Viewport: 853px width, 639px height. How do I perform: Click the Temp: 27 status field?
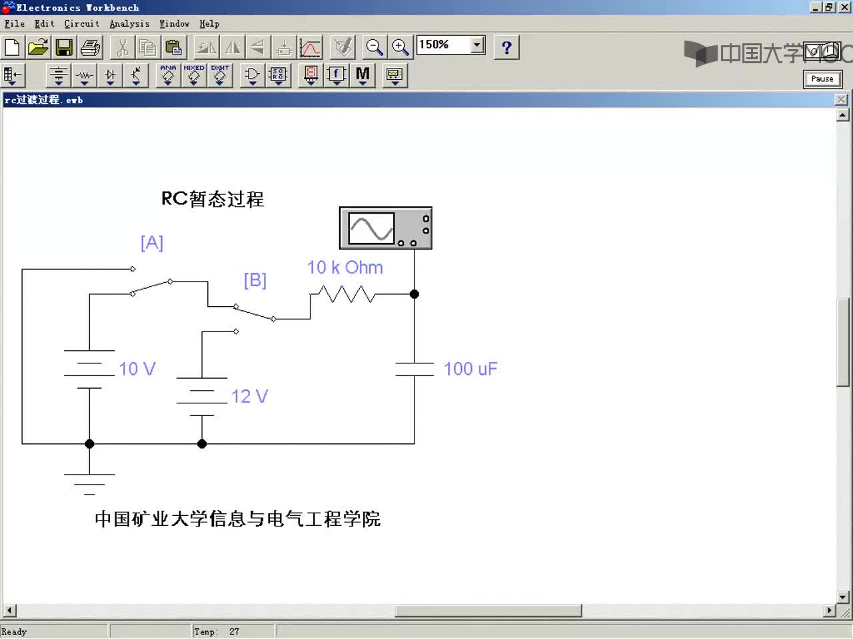[233, 632]
